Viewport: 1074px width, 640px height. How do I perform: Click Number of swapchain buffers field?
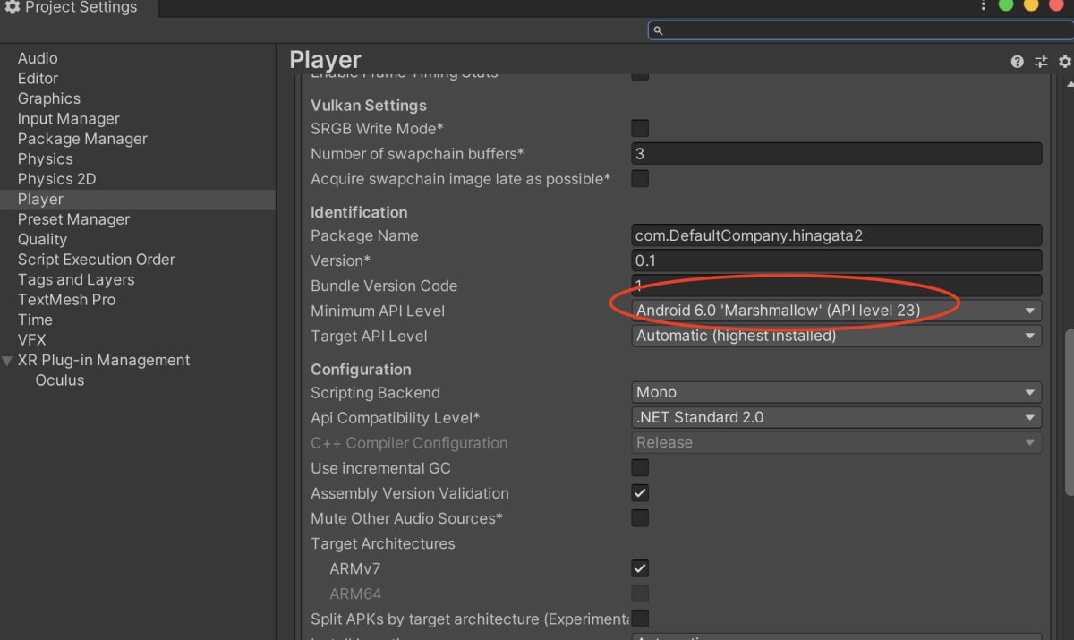pyautogui.click(x=837, y=153)
